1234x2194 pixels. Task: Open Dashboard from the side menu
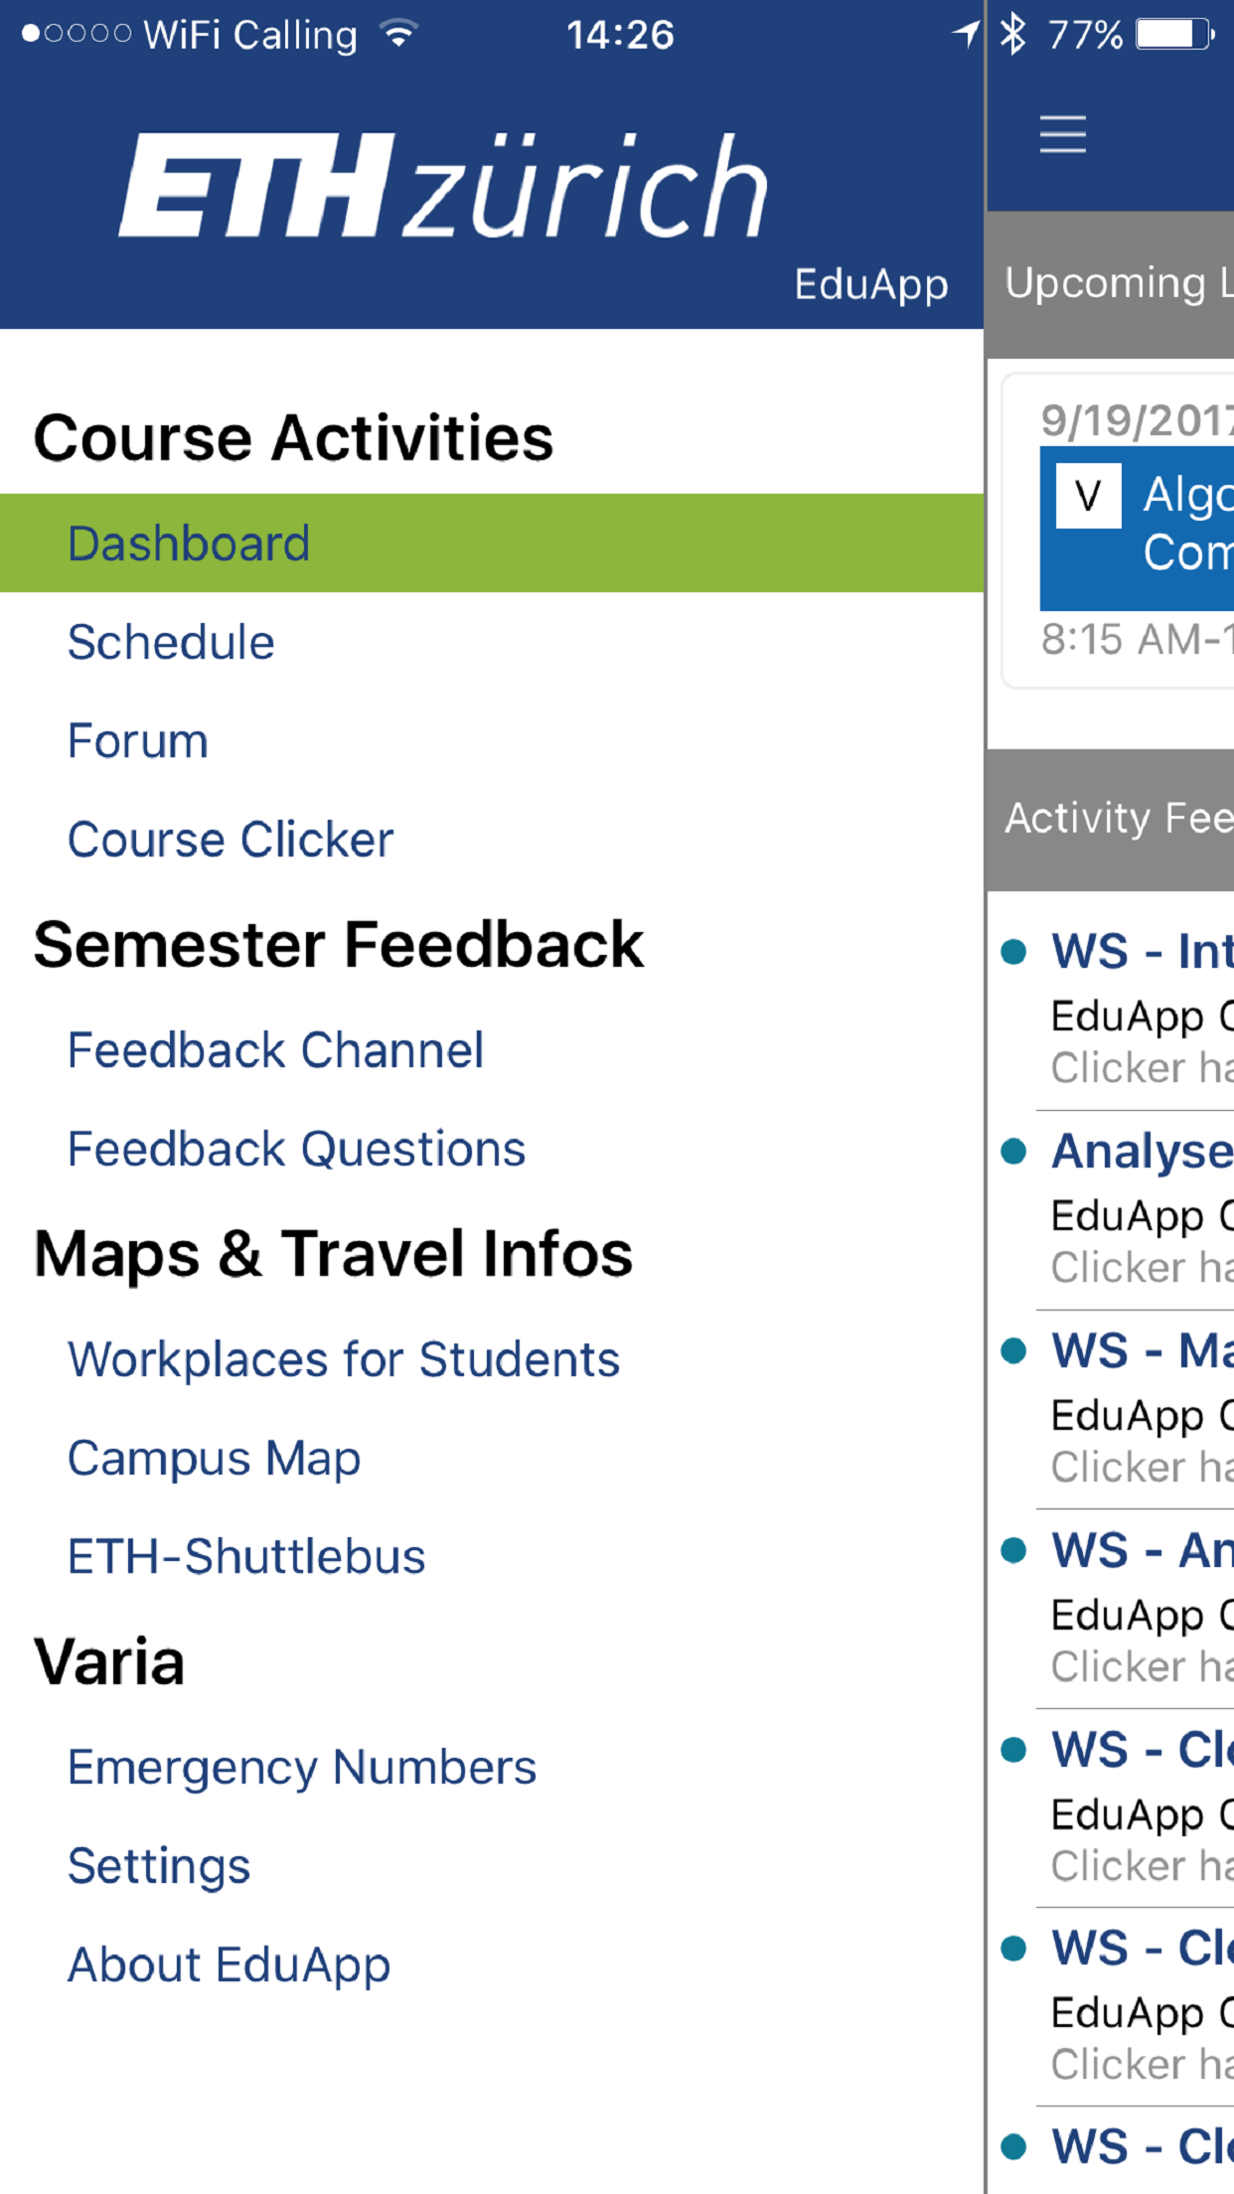[x=189, y=544]
